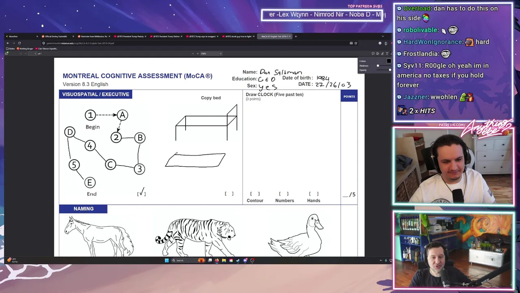
Task: Switch to President Trump Deliver tab
Action: tap(166, 36)
